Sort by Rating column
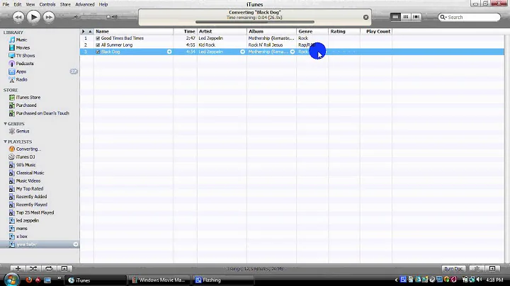Screen dimensions: 510x286 pyautogui.click(x=344, y=32)
